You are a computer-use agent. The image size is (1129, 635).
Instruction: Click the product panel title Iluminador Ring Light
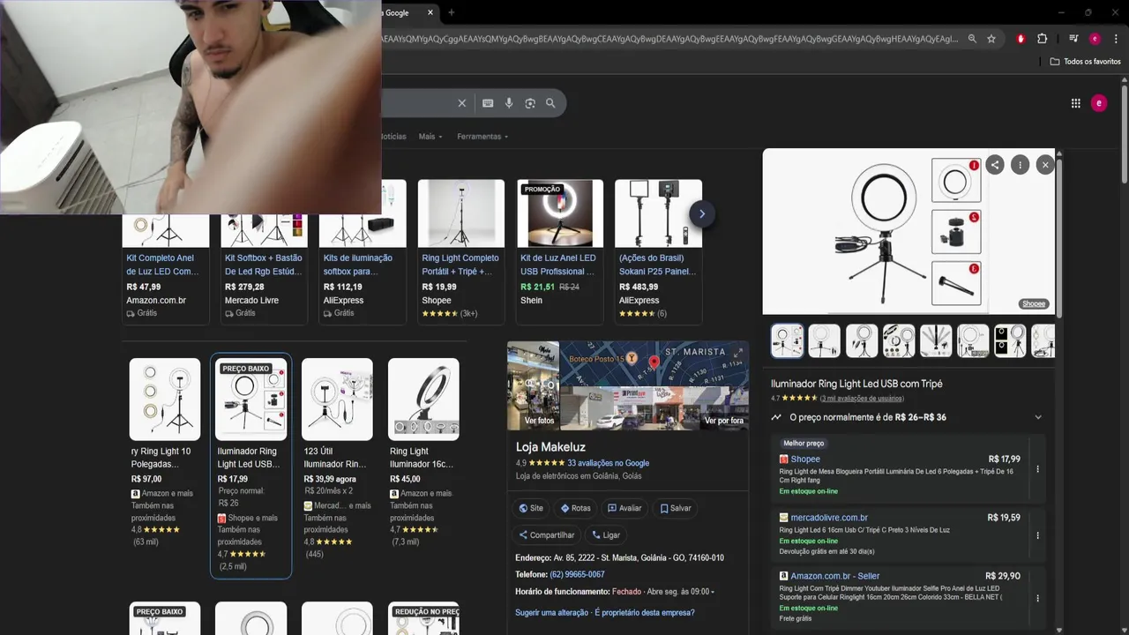point(856,384)
